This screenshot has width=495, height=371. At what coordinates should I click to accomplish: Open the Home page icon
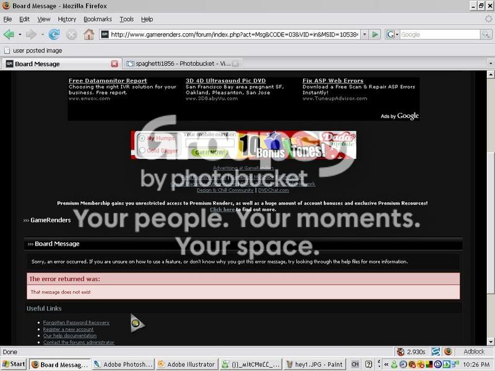click(88, 35)
